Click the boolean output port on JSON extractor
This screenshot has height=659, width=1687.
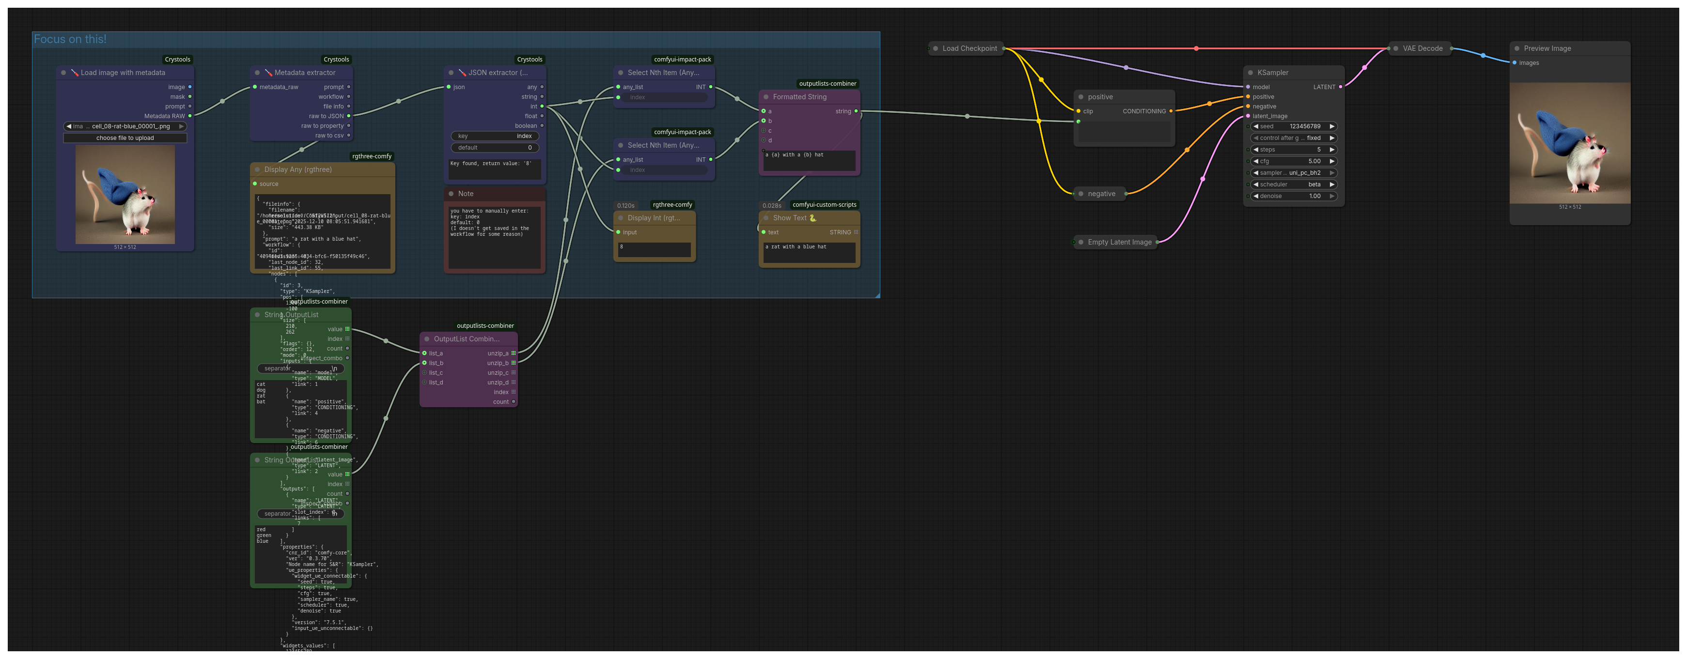coord(542,125)
